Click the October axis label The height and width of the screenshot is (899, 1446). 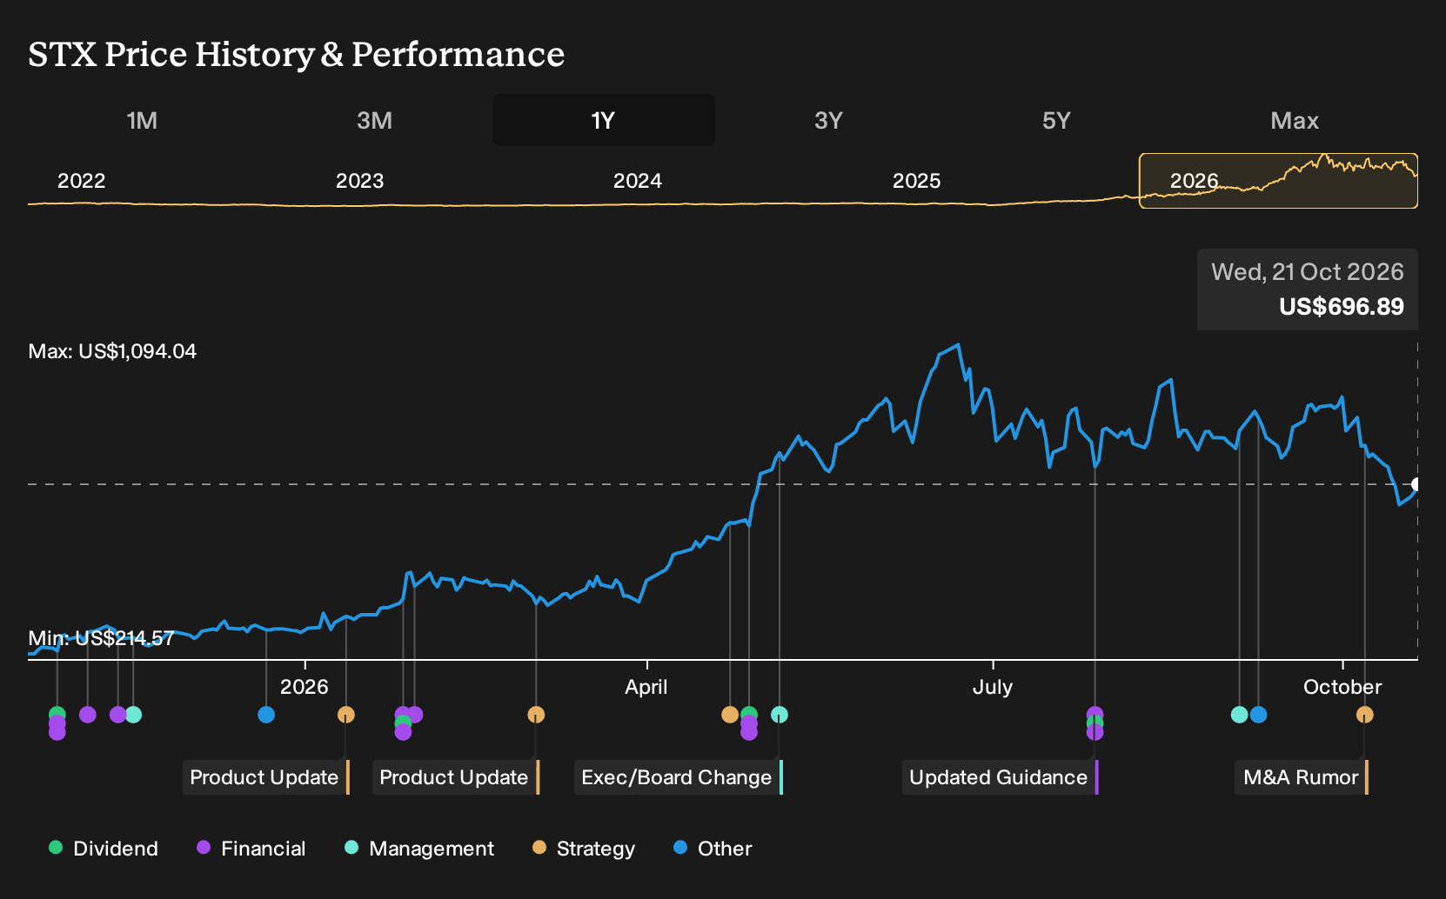1342,687
